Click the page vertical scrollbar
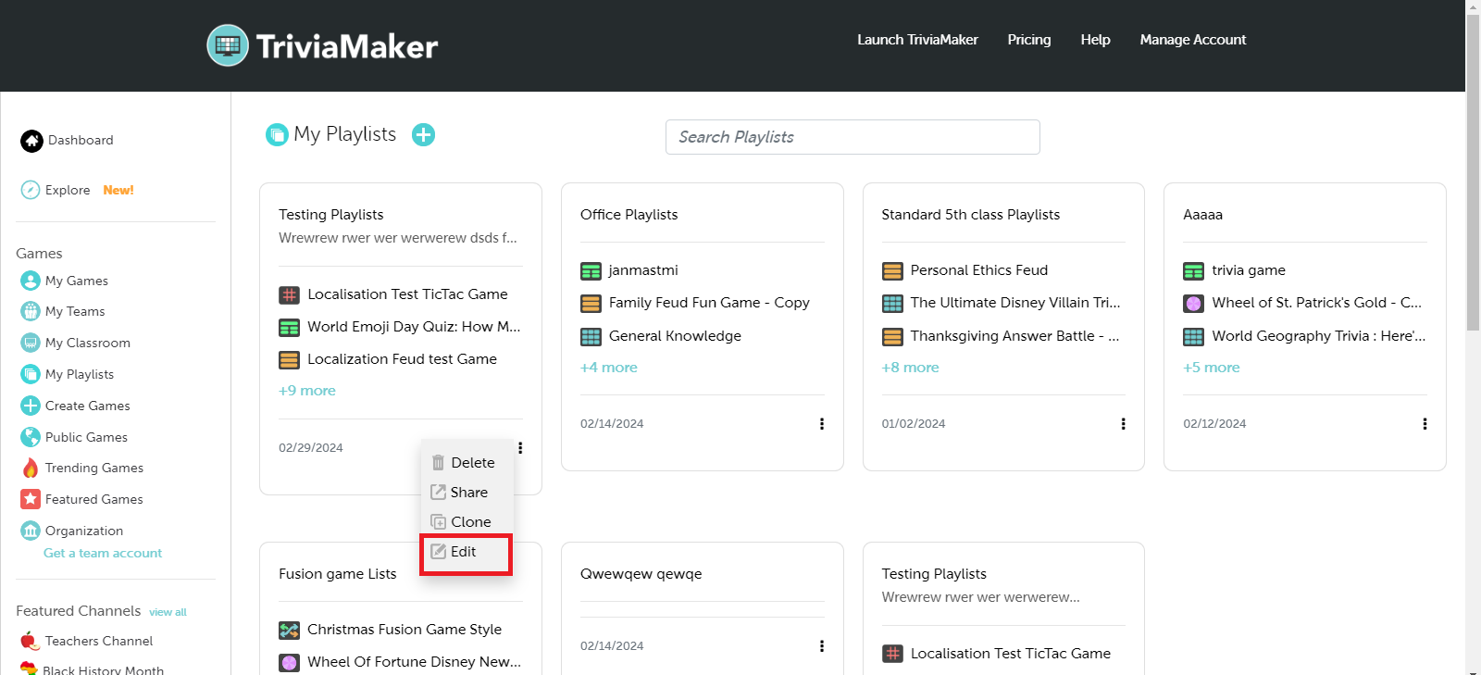Viewport: 1481px width, 675px height. pyautogui.click(x=1473, y=185)
